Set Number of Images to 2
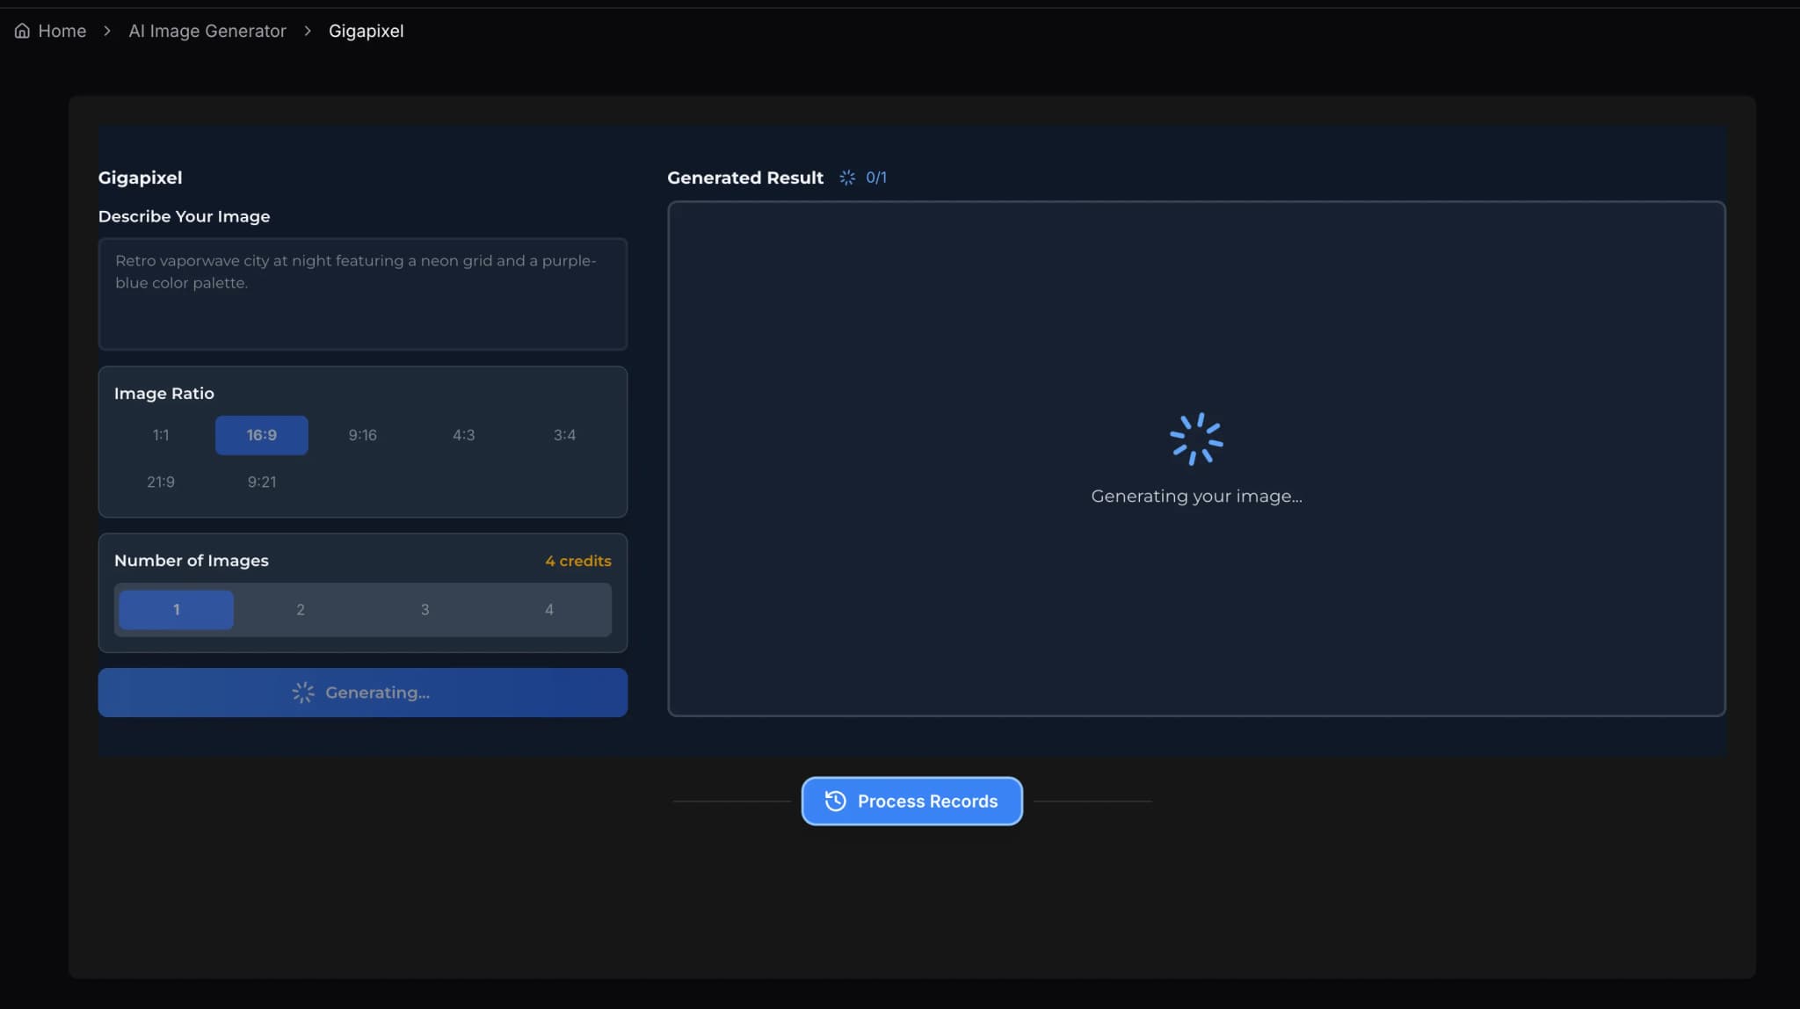 (x=300, y=609)
